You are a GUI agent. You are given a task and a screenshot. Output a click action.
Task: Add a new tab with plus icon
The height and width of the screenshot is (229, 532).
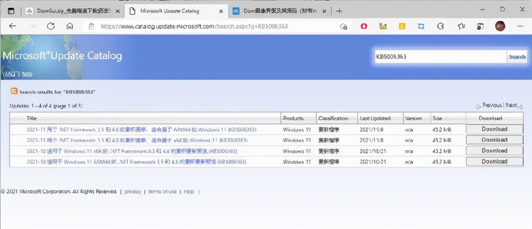339,11
